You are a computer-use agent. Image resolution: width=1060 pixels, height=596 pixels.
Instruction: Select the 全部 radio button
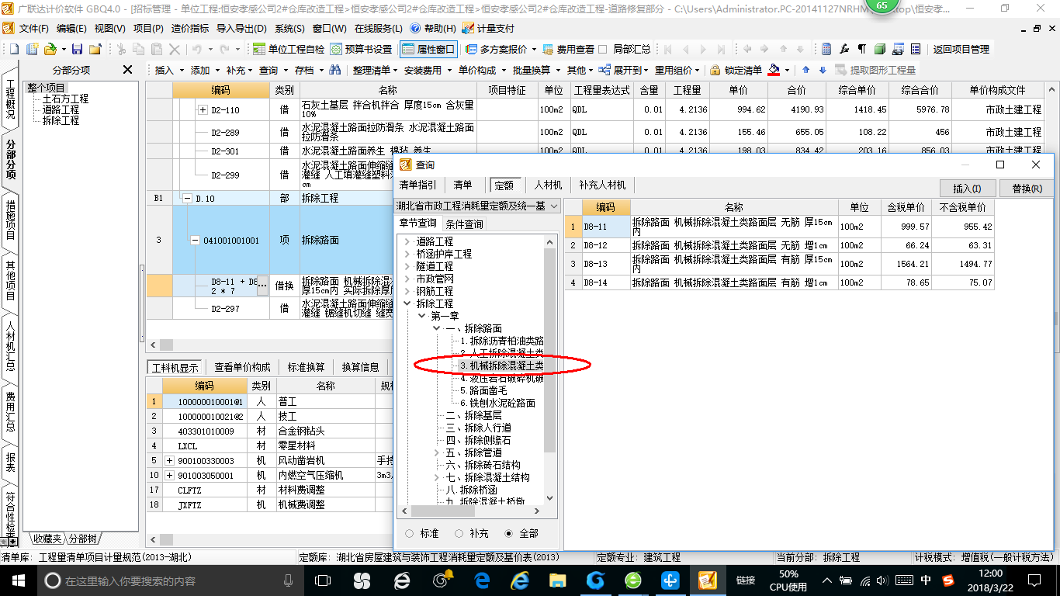[509, 533]
